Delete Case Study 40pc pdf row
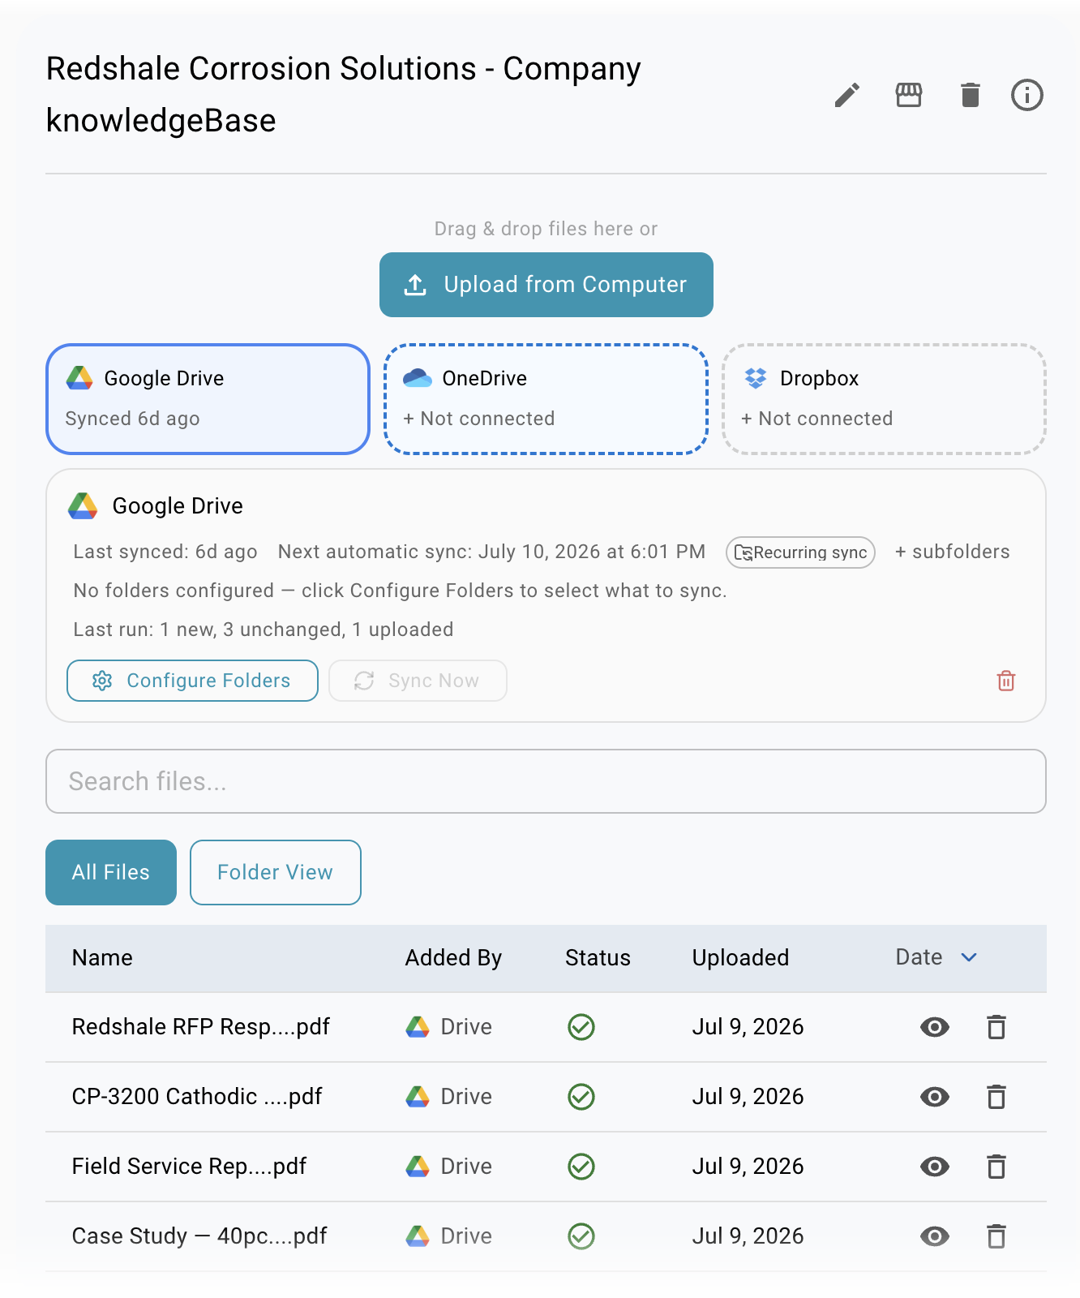Screen dimensions: 1080x1298 tap(996, 1236)
